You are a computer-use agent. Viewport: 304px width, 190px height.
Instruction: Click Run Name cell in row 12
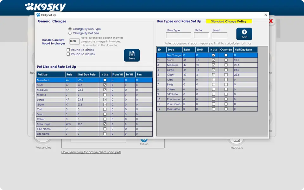(174, 109)
